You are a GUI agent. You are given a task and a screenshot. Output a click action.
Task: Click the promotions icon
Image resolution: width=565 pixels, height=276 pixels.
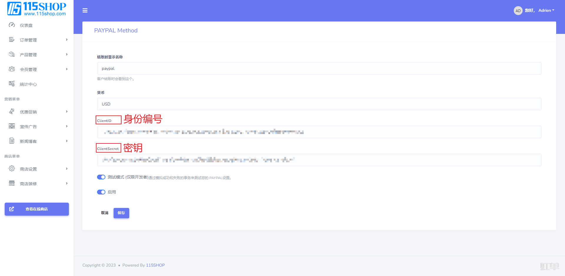12,112
